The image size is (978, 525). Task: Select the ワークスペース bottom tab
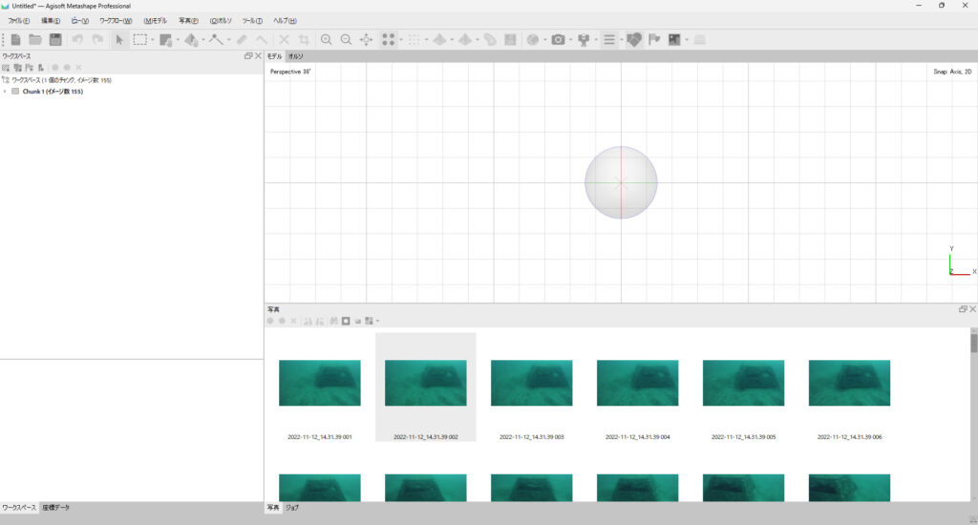point(19,508)
